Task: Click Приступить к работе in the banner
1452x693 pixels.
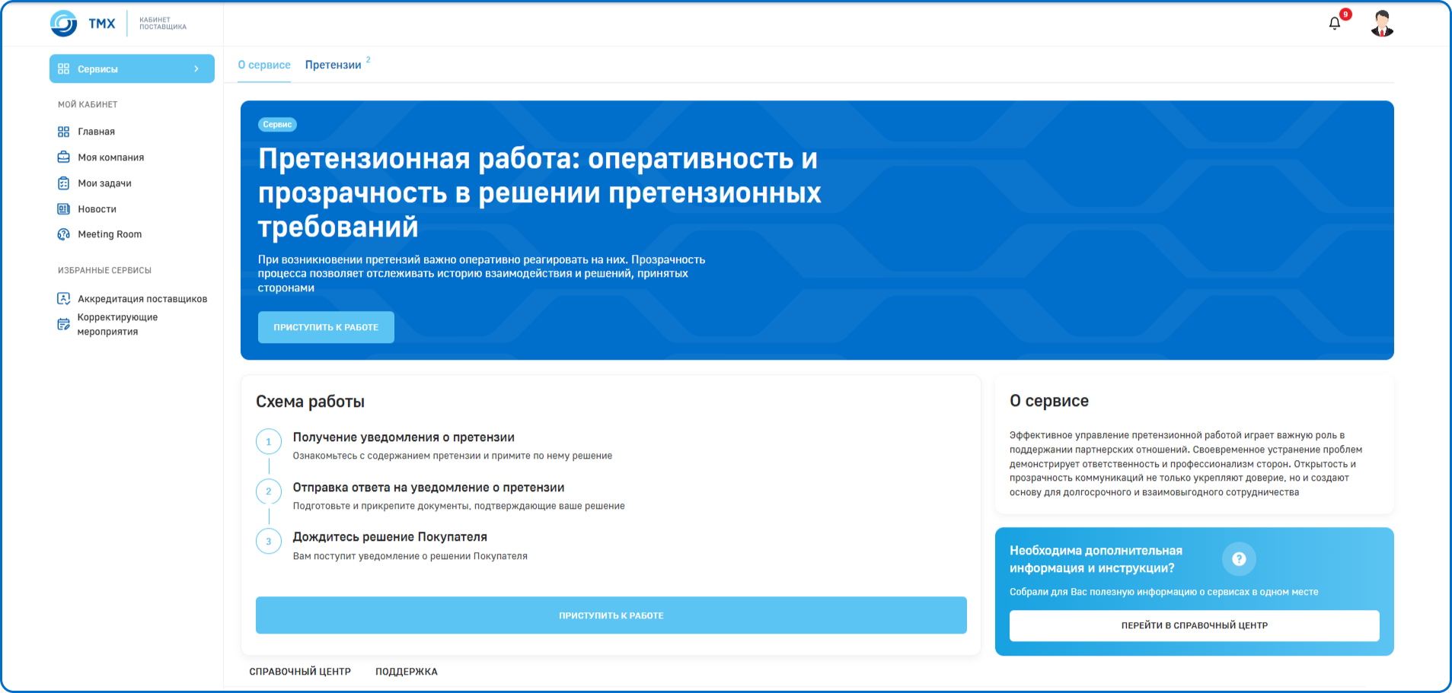Action: [x=325, y=327]
